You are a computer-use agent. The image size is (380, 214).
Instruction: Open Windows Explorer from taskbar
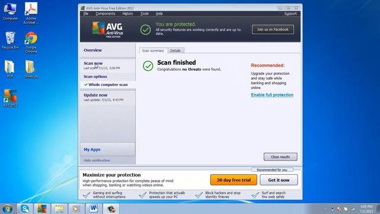(59, 209)
